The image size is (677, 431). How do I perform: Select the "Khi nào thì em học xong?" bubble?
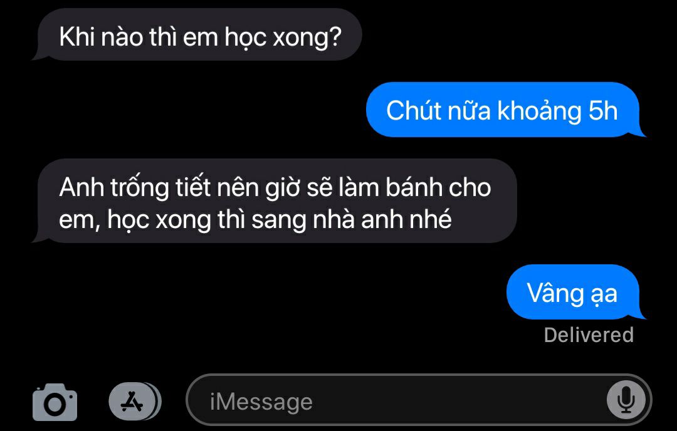[x=197, y=34]
